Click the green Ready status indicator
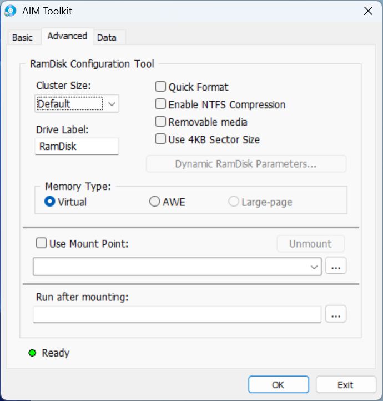The image size is (383, 401). click(x=32, y=353)
